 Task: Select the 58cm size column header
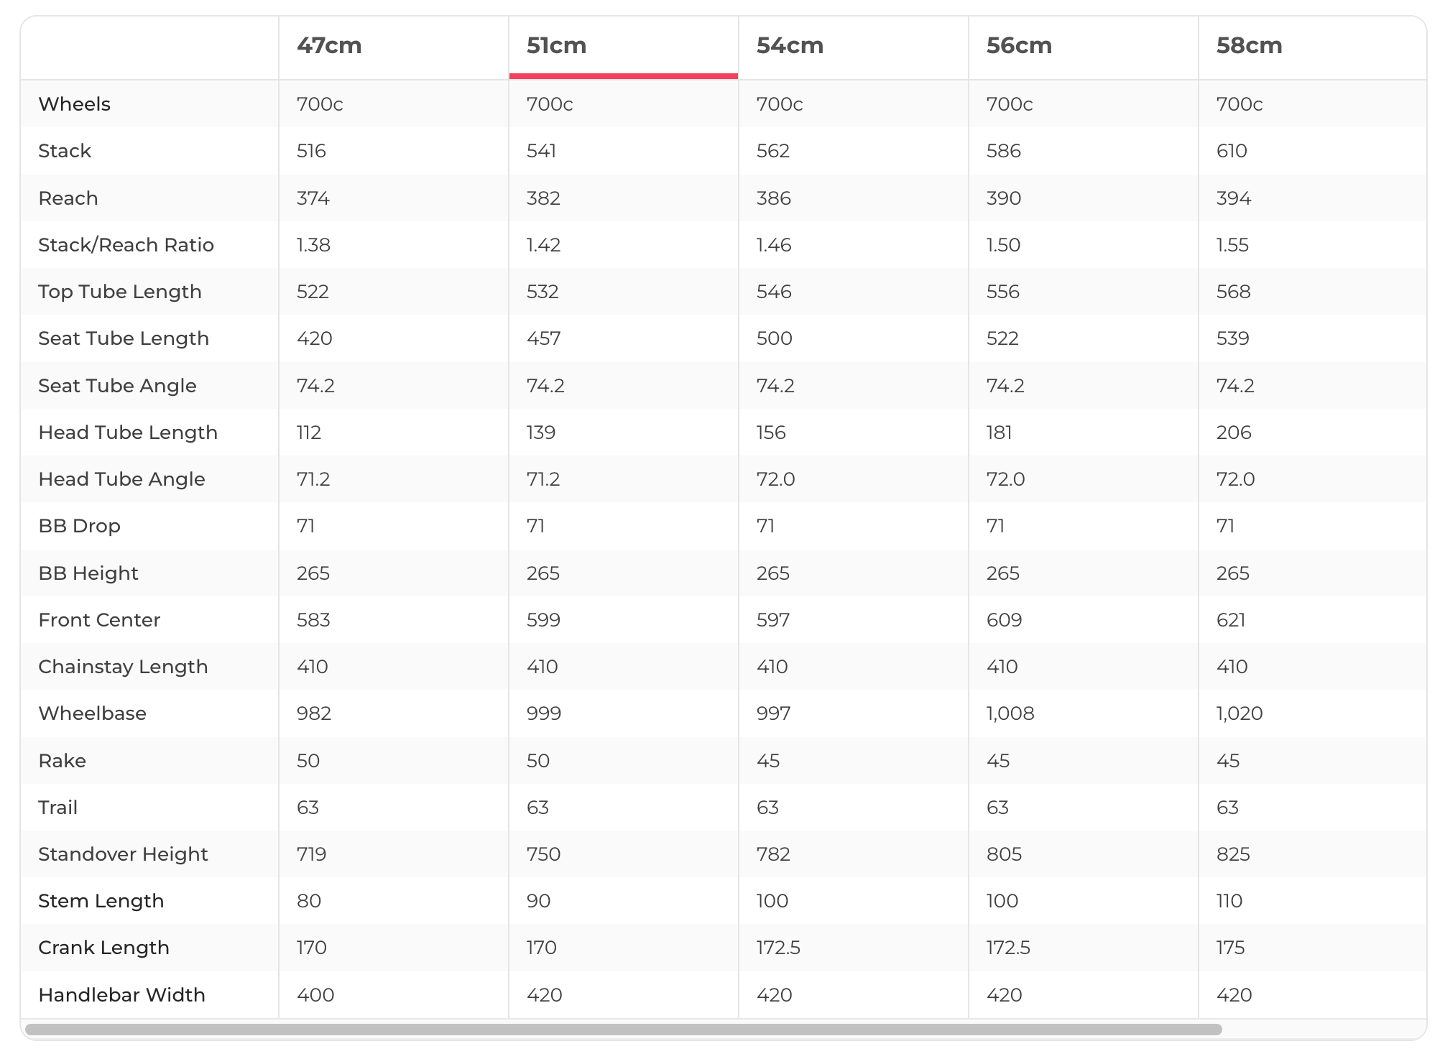point(1249,45)
